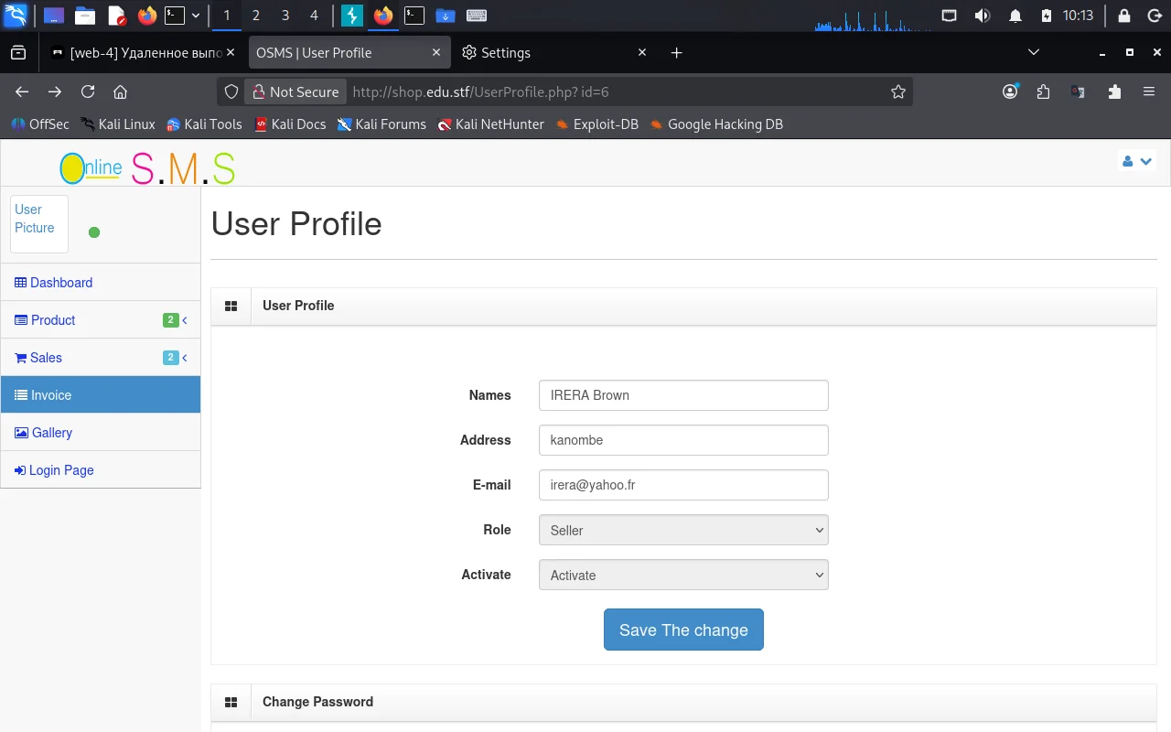Open the Activate status dropdown
1171x732 pixels.
coord(683,575)
